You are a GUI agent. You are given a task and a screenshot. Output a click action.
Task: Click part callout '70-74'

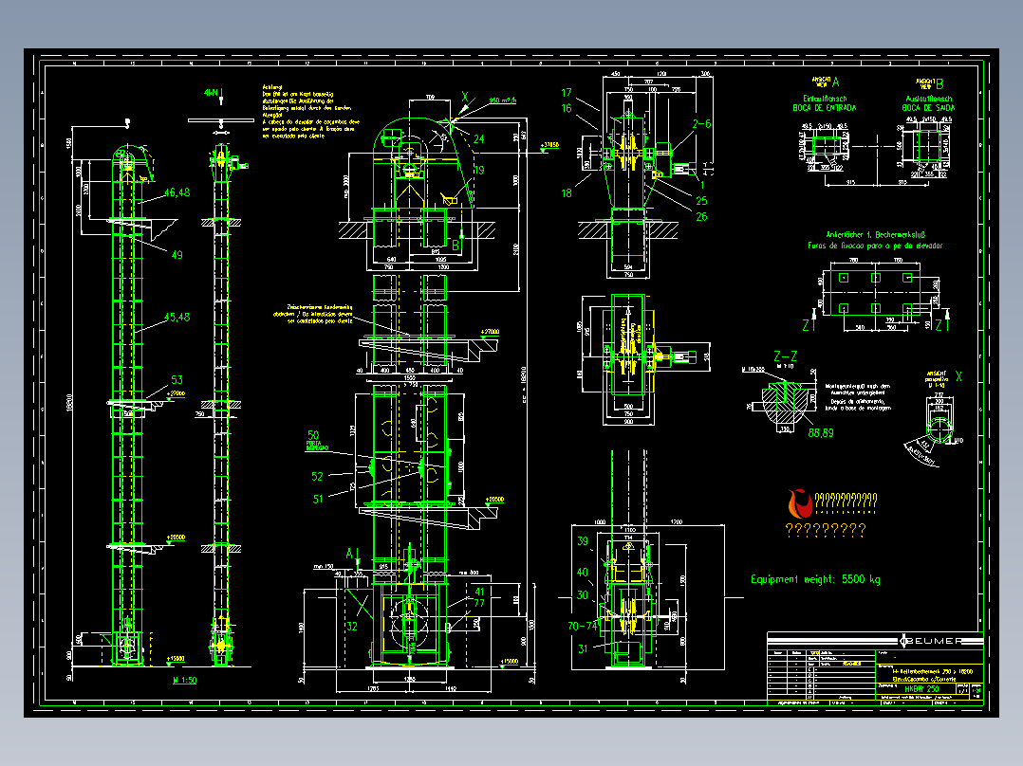pos(583,626)
